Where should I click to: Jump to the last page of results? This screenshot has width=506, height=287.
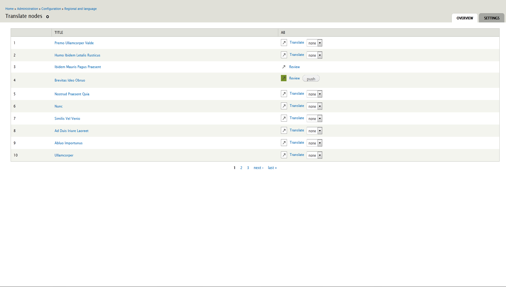coord(272,168)
